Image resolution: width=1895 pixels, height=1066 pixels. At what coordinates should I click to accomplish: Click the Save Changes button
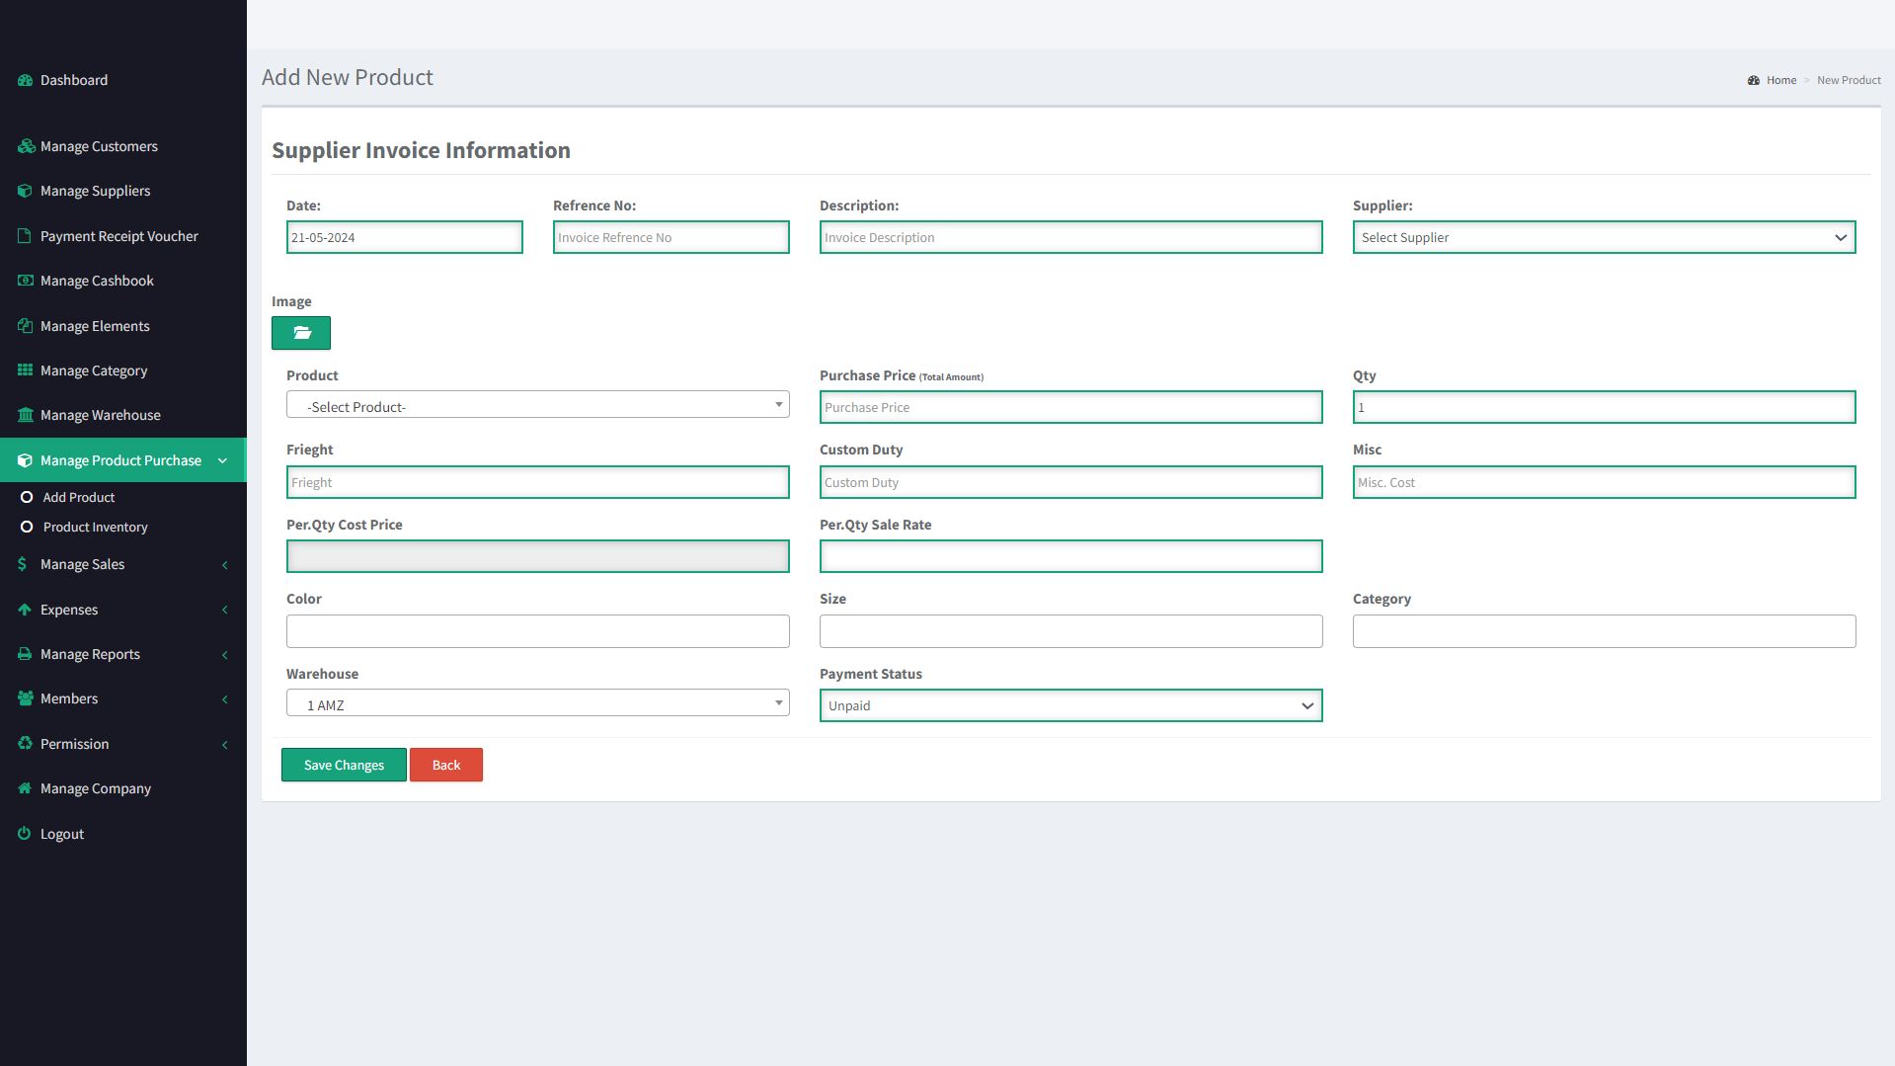344,765
